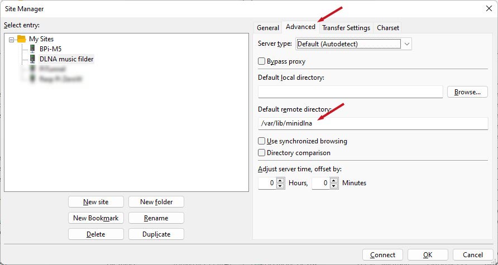
Task: Click Browse for local directory
Action: 467,92
